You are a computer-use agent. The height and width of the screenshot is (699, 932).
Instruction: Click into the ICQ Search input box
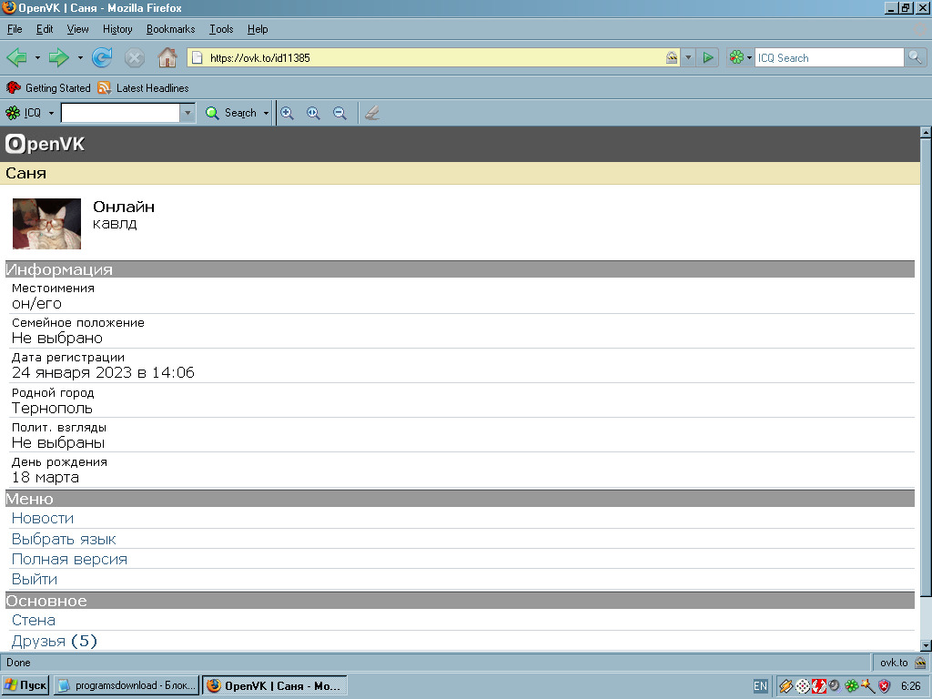point(828,57)
